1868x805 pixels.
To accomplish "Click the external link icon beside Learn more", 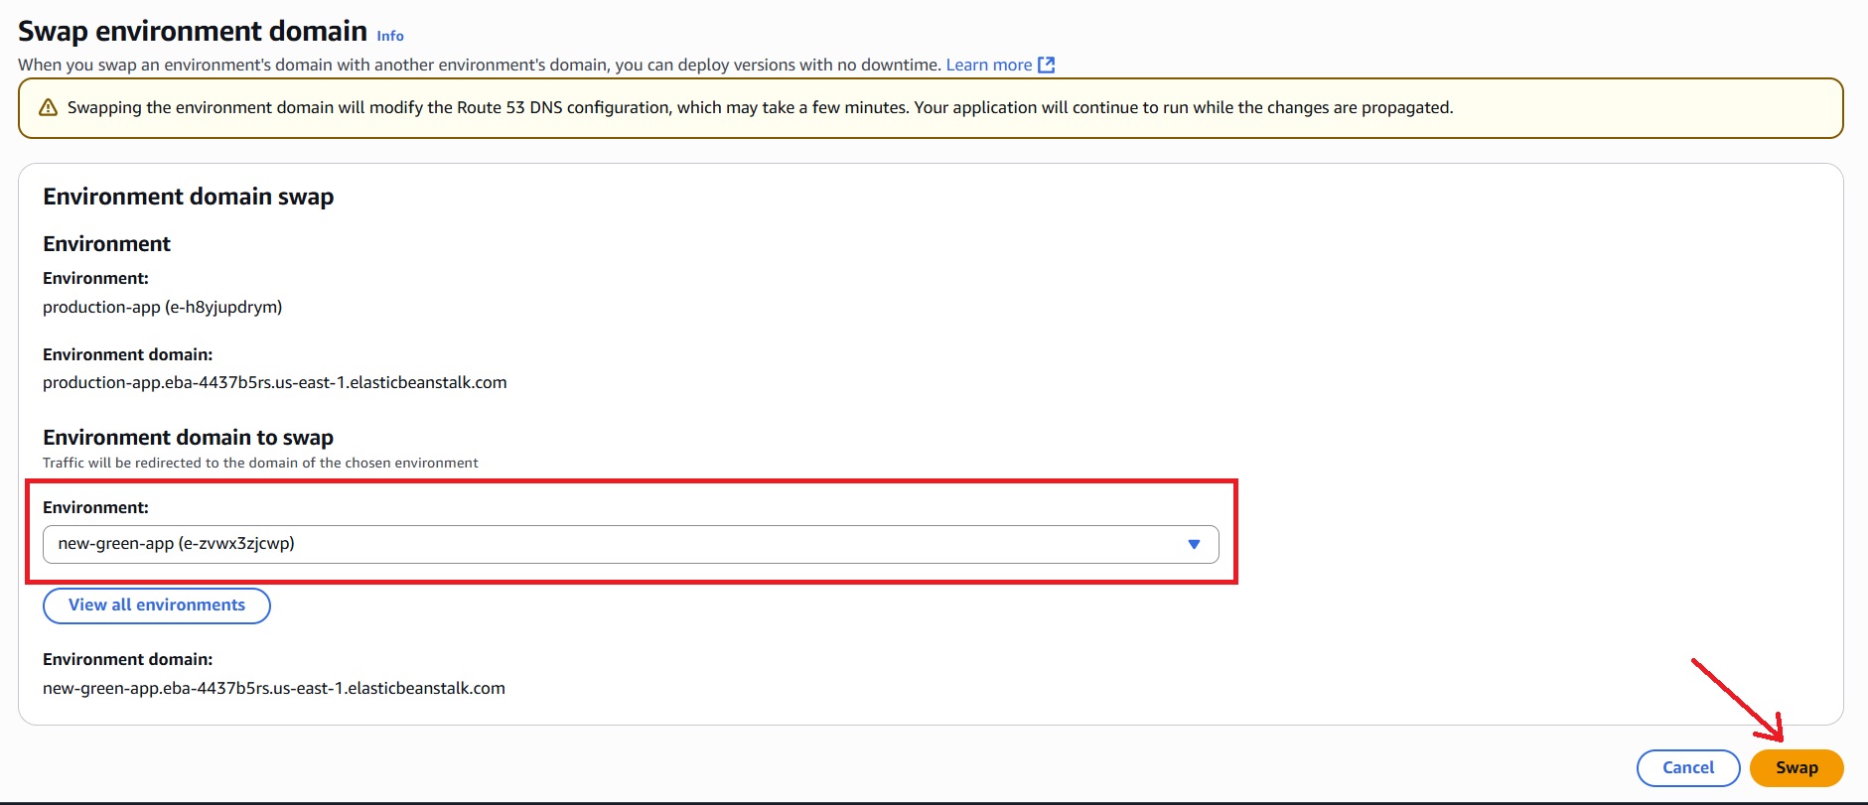I will pos(1046,65).
